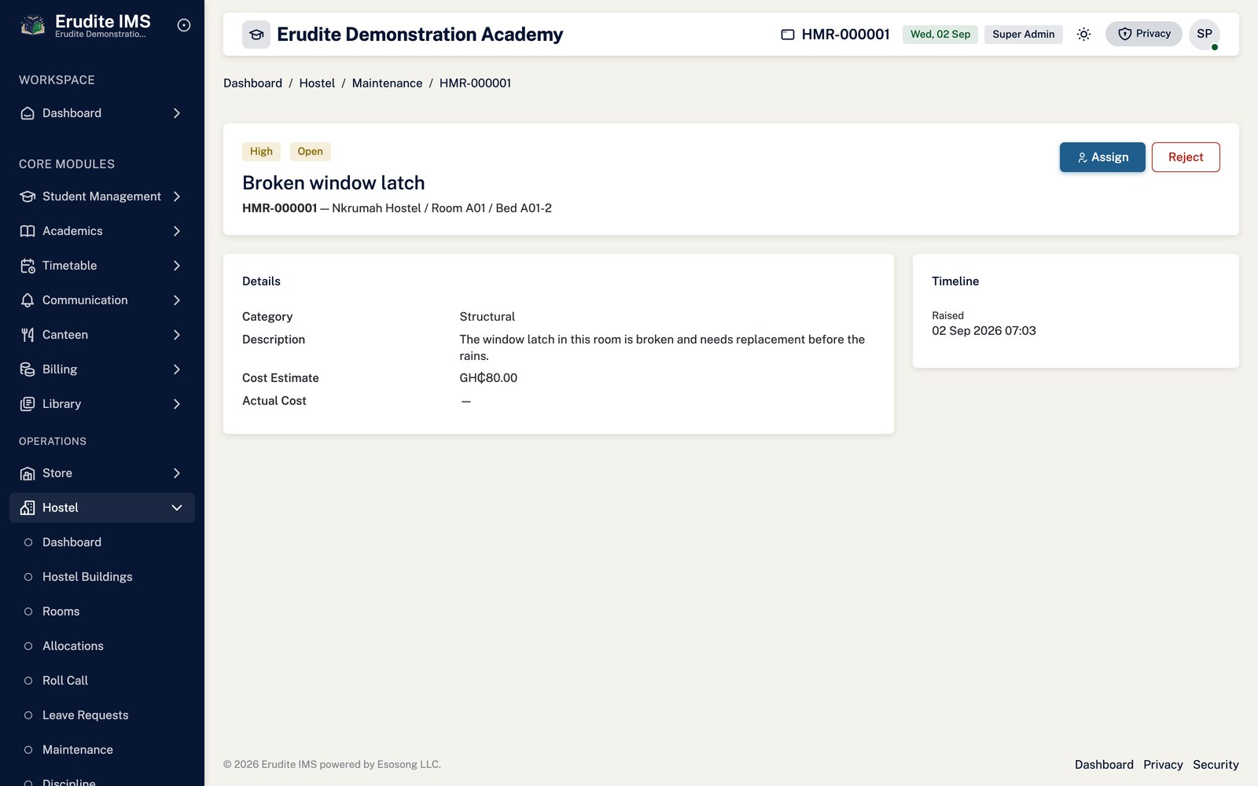Open the SP user avatar menu
The image size is (1258, 786).
point(1205,34)
